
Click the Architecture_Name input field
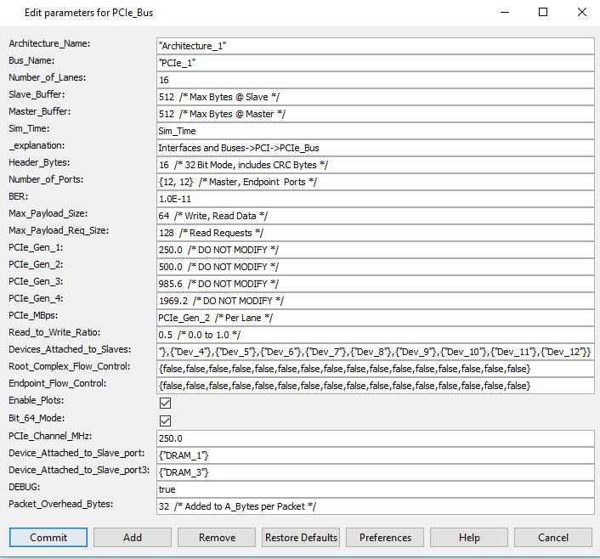374,46
